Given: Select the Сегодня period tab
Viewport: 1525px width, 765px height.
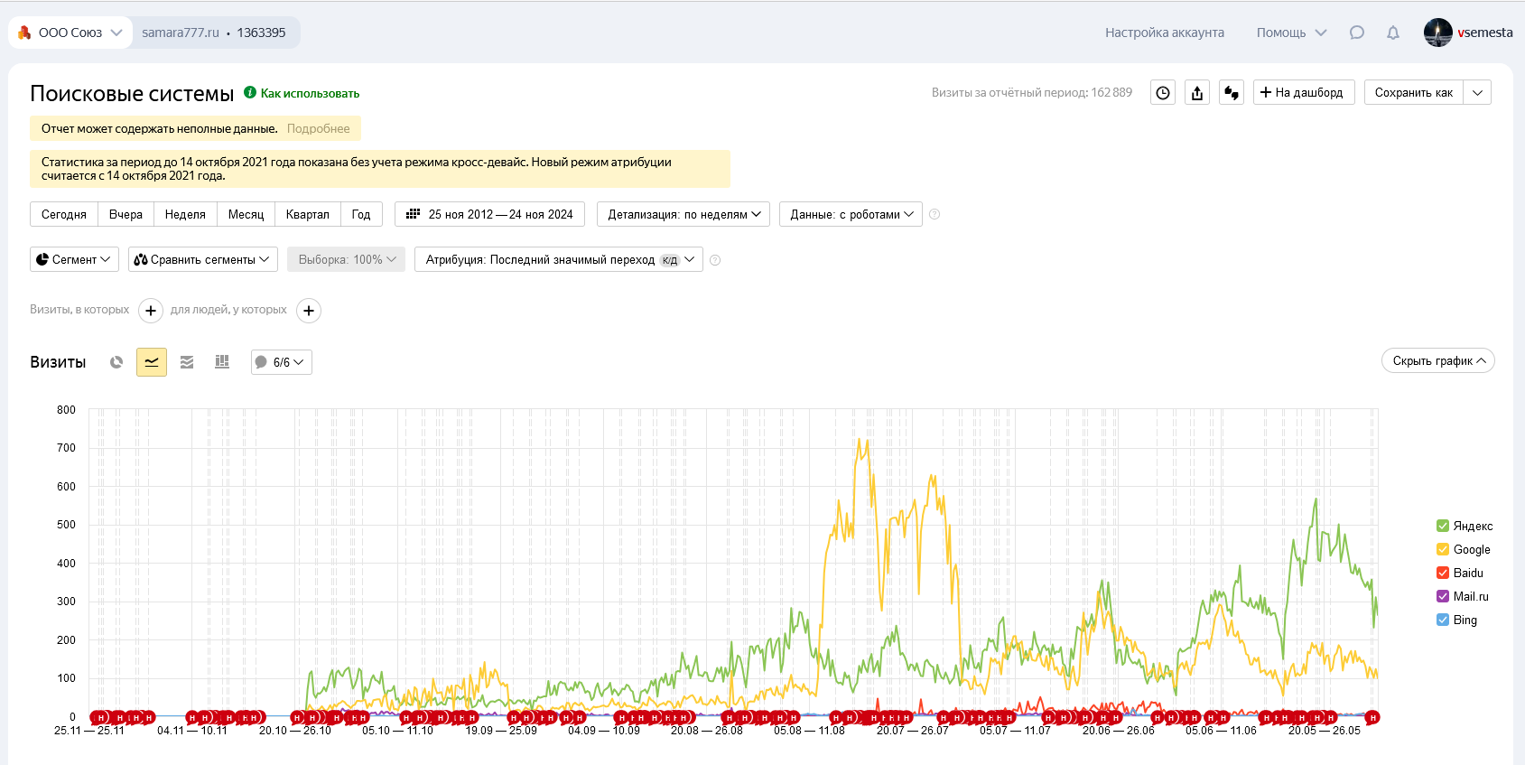Looking at the screenshot, I should coord(64,214).
